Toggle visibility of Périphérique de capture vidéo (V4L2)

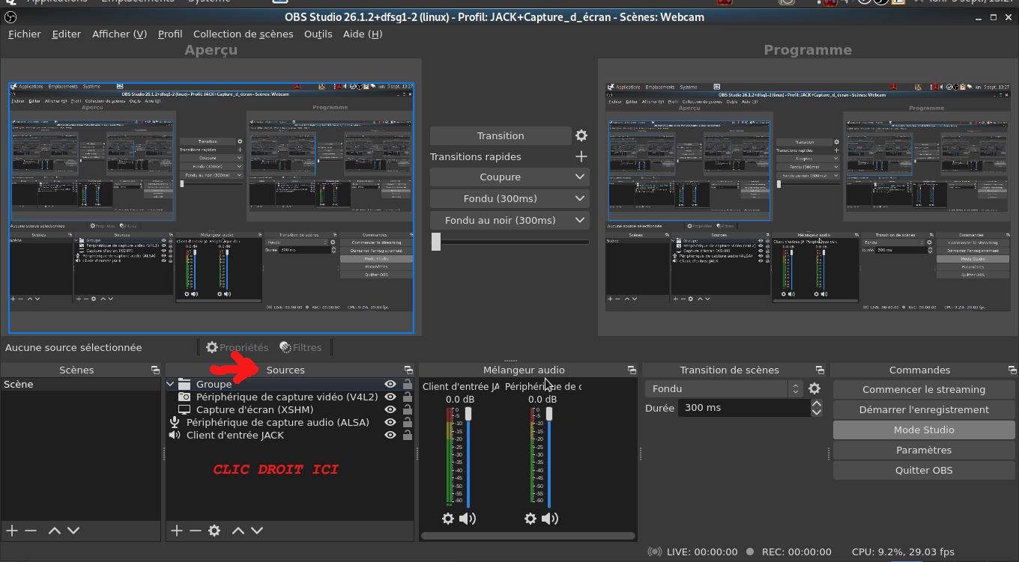390,397
